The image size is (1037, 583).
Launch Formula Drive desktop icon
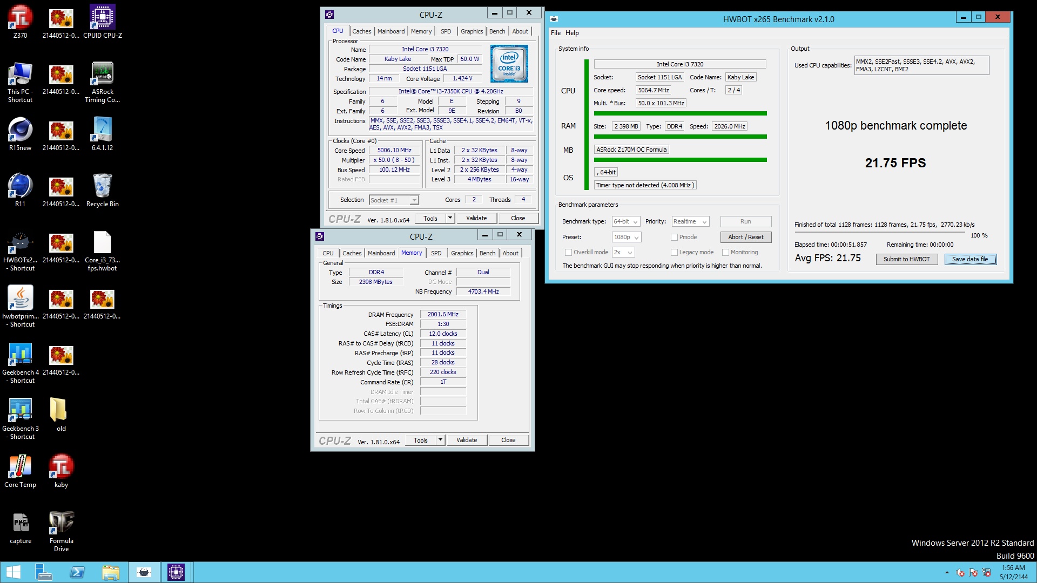tap(61, 531)
